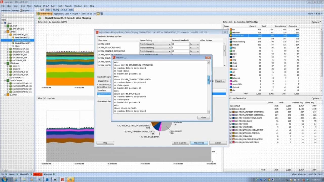Click the red 12C-MN_BROADCAST-VIDEO color swatch

coord(234,142)
